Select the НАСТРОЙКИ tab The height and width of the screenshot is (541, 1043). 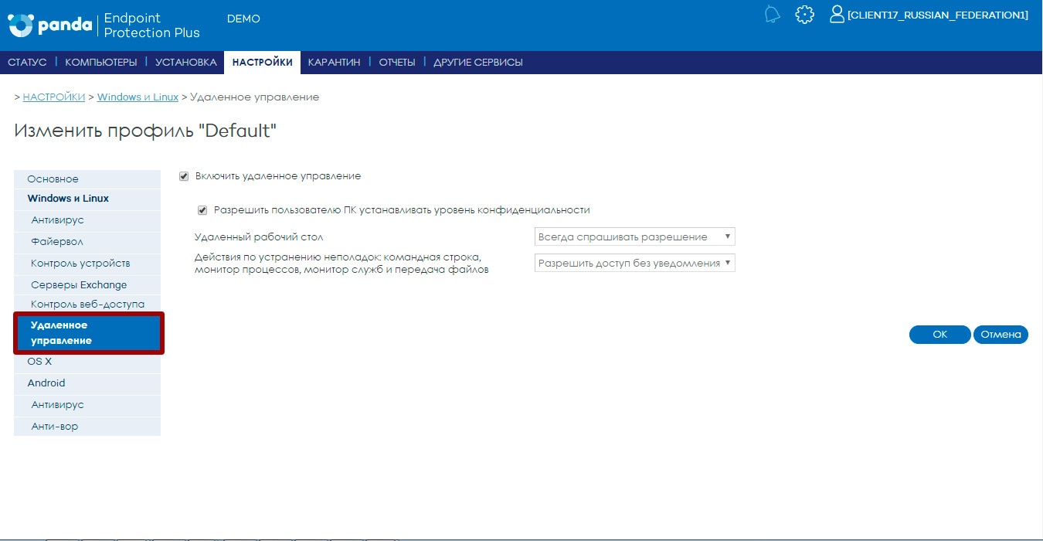coord(263,63)
